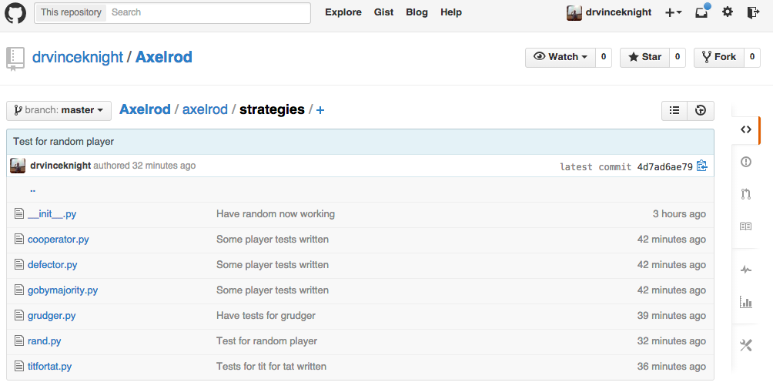Click the history clock button

(x=701, y=110)
